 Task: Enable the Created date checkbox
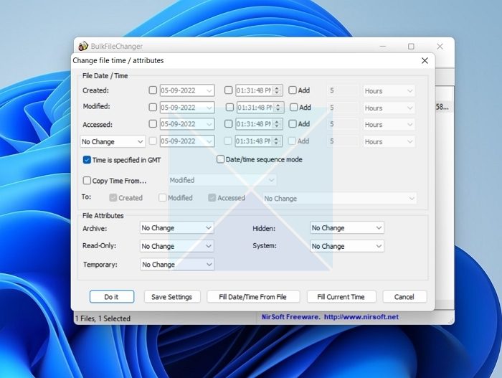point(153,90)
